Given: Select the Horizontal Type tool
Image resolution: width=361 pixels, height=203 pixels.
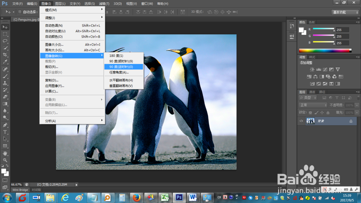Looking at the screenshot, I should coord(5,132).
